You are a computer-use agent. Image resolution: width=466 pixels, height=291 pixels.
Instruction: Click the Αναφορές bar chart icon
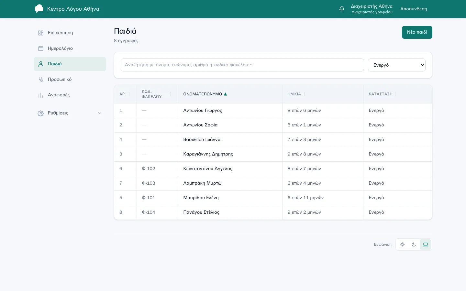pyautogui.click(x=41, y=95)
